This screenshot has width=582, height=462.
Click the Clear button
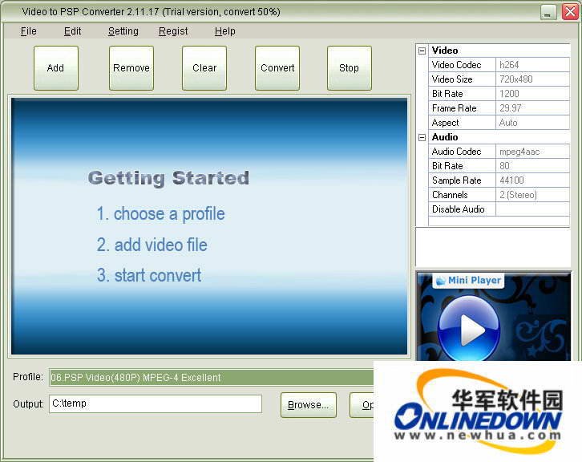pos(204,68)
